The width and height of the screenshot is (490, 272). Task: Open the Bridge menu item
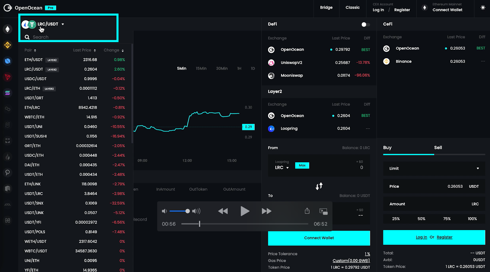tap(326, 8)
